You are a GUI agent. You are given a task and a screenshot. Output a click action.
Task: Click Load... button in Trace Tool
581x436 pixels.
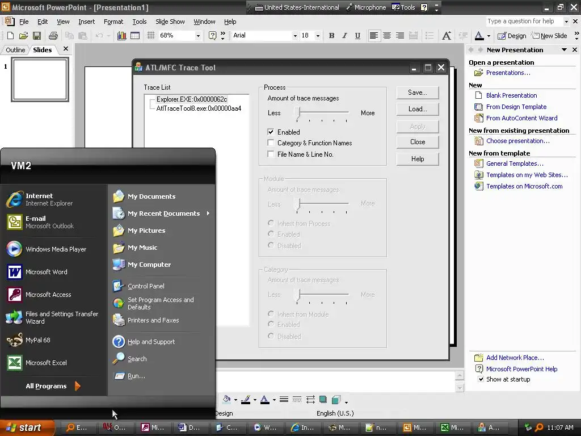418,109
